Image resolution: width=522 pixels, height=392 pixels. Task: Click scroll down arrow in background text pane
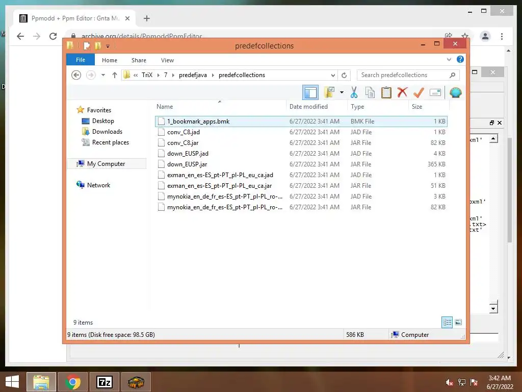(493, 308)
